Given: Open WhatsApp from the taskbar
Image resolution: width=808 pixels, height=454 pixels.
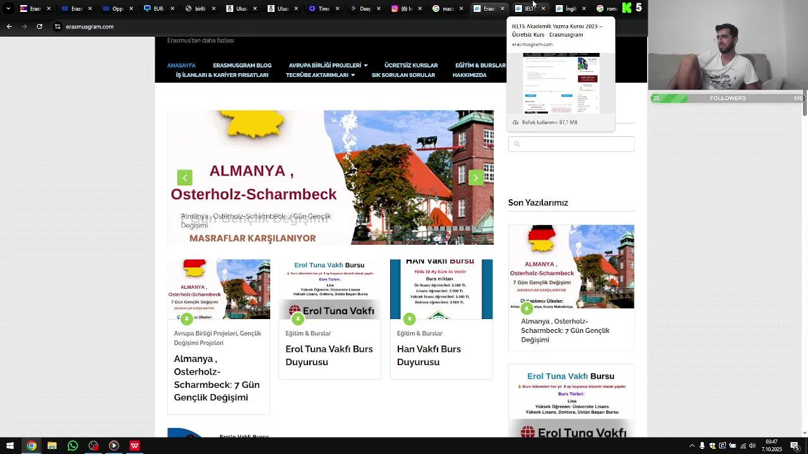Looking at the screenshot, I should (73, 446).
